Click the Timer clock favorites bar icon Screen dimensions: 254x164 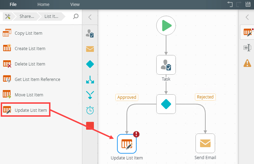tap(90, 110)
